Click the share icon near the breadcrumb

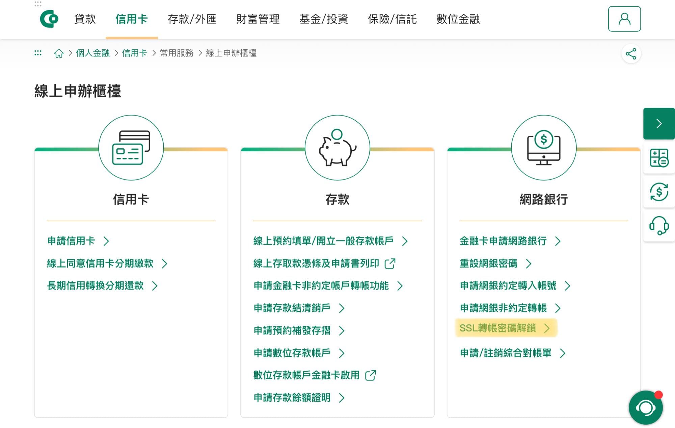pyautogui.click(x=631, y=53)
